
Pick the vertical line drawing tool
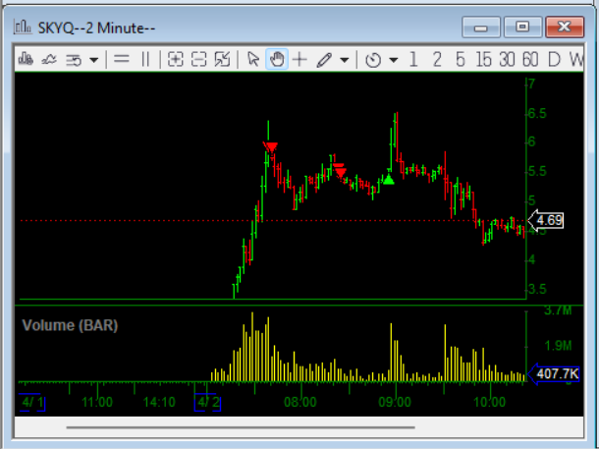click(145, 60)
